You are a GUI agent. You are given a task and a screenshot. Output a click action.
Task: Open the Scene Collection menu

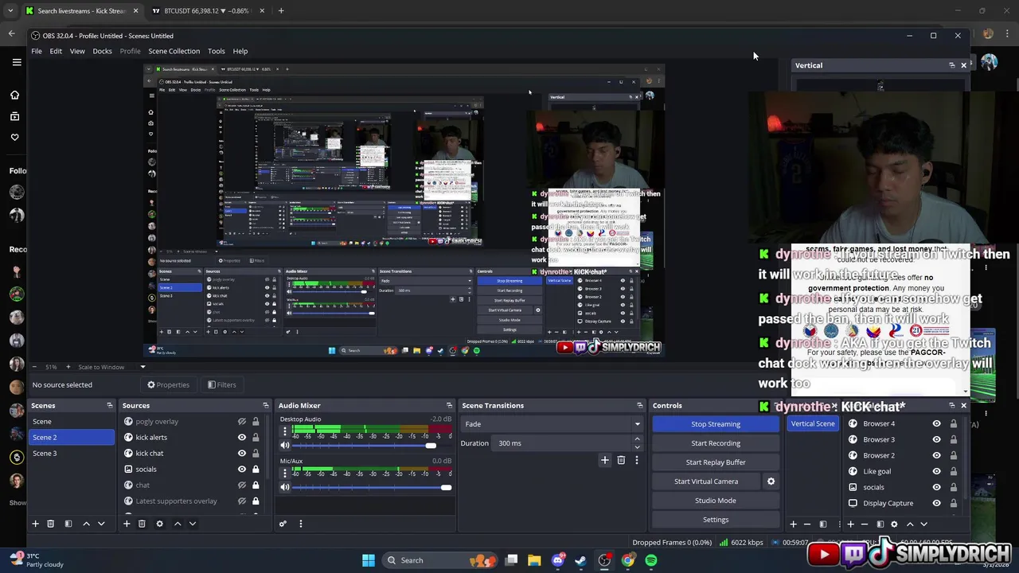pos(174,51)
